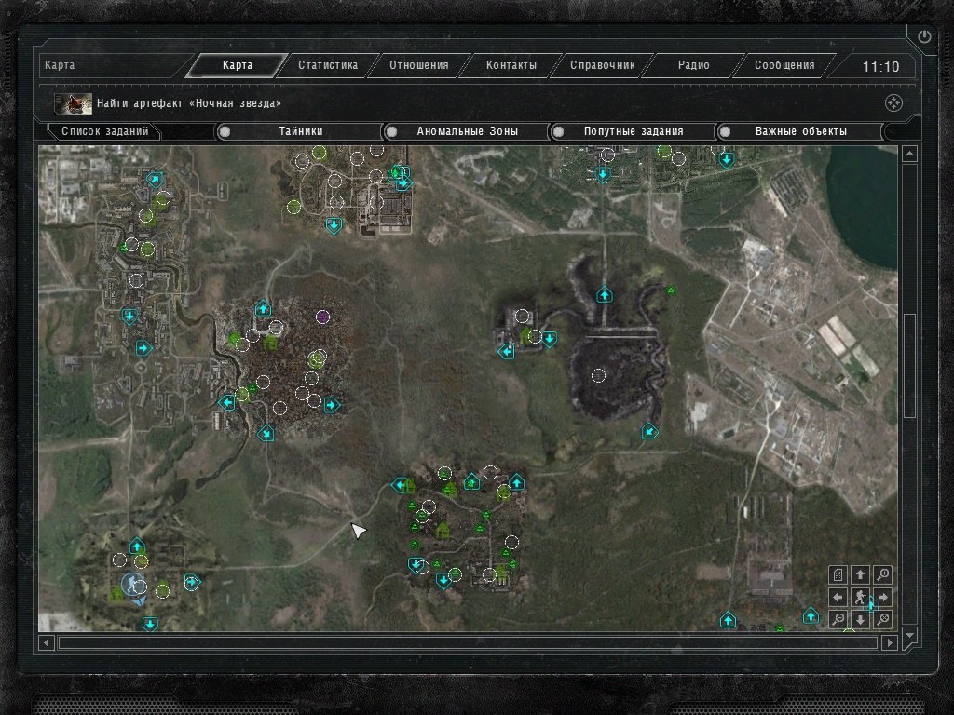Viewport: 954px width, 715px height.
Task: Open the Сообщения tab
Action: point(784,65)
